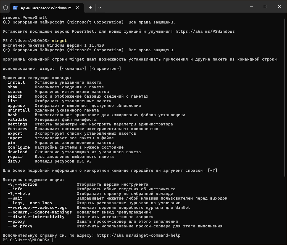Image resolution: width=287 pixels, height=245 pixels.
Task: Click the empty prompt line at the bottom
Action: pyautogui.click(x=123, y=240)
